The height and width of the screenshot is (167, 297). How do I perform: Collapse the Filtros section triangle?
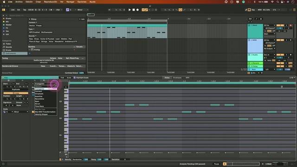29,19
